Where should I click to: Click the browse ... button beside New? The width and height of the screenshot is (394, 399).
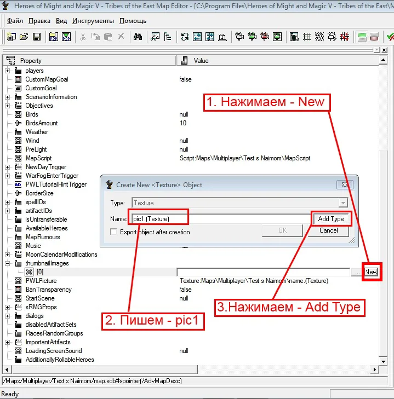click(357, 272)
